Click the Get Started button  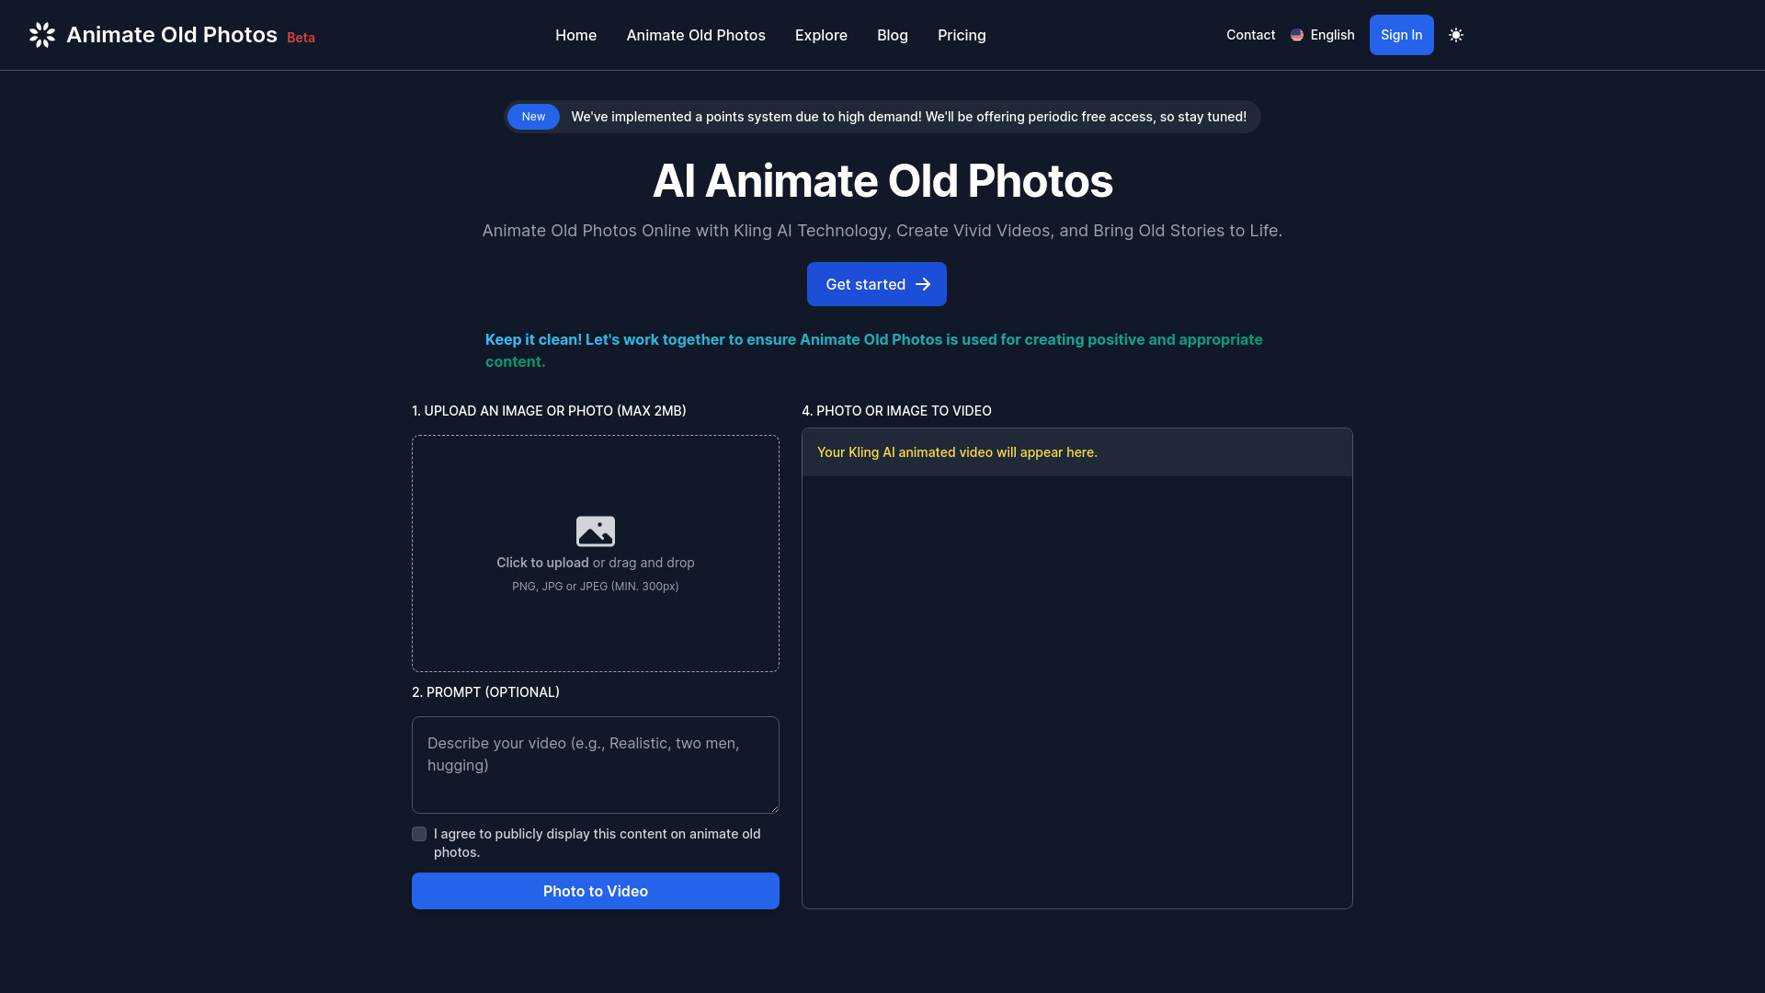(876, 284)
